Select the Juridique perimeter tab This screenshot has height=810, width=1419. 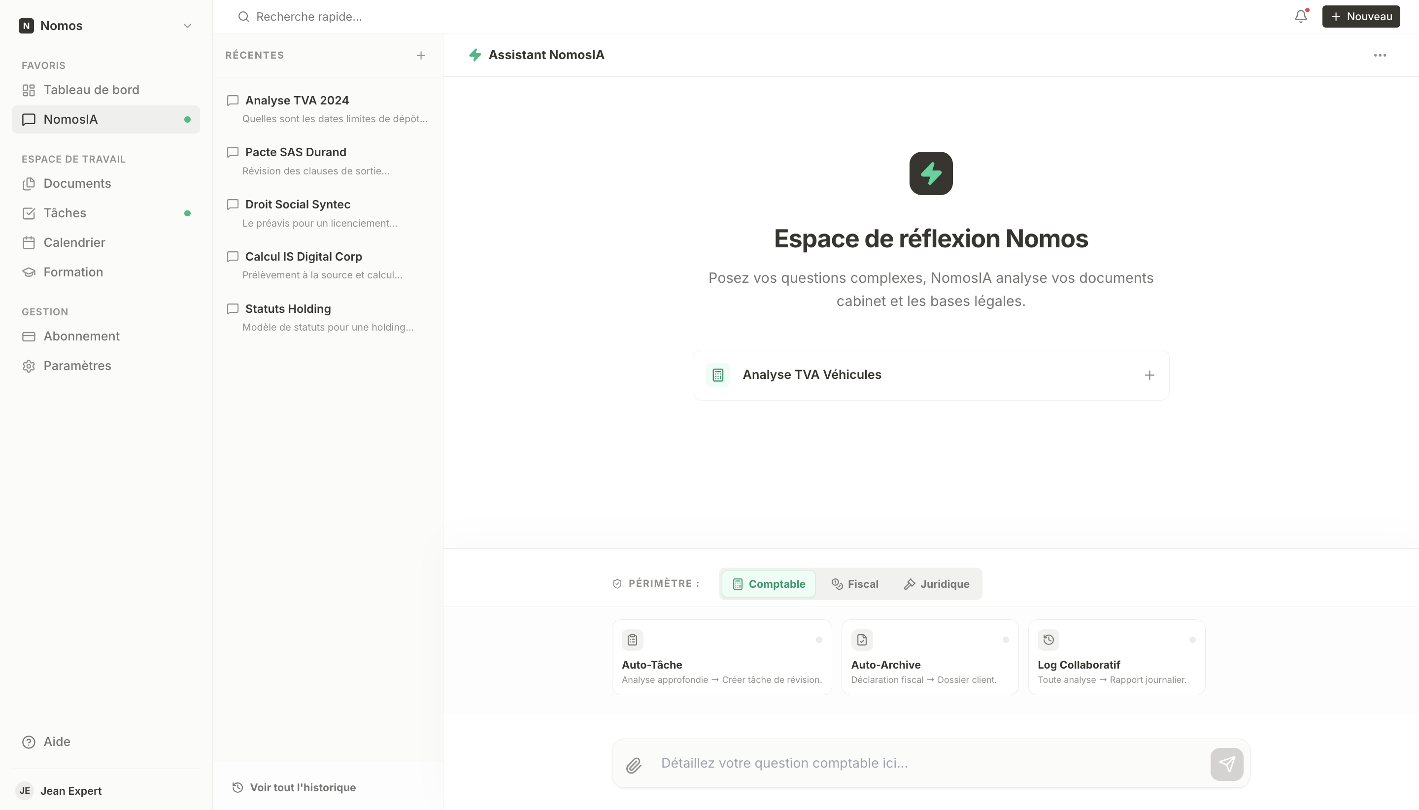click(x=937, y=584)
